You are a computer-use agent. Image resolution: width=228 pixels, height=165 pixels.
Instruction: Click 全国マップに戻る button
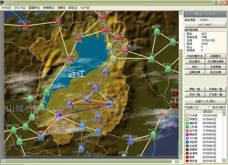click(x=205, y=101)
